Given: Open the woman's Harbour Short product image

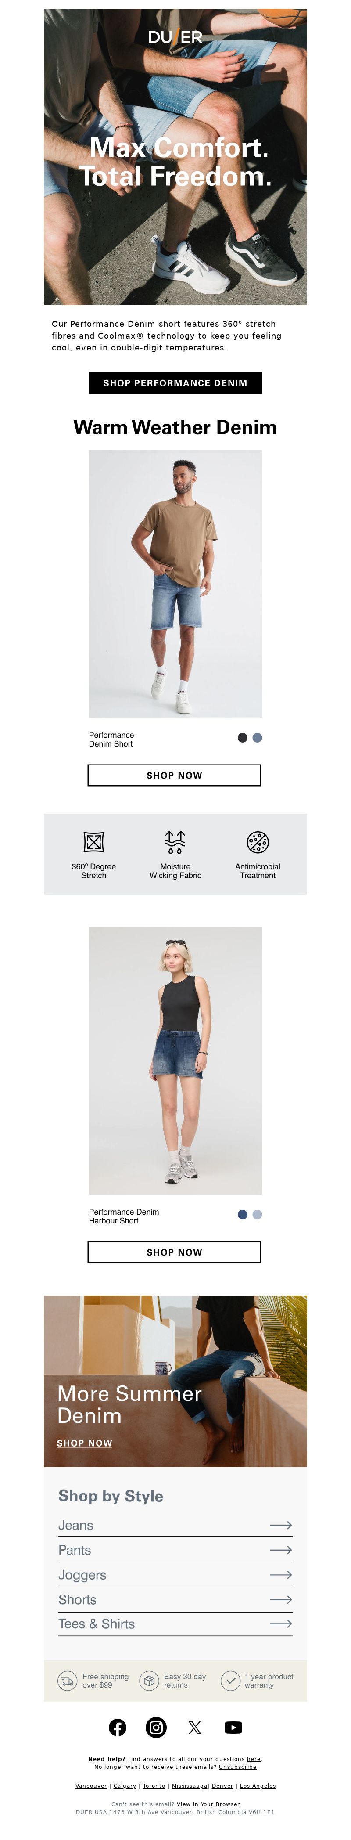Looking at the screenshot, I should click(x=175, y=1060).
